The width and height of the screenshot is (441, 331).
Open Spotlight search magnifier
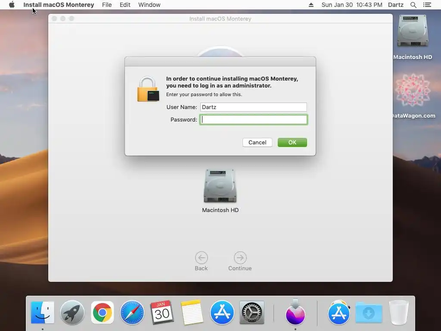click(413, 5)
